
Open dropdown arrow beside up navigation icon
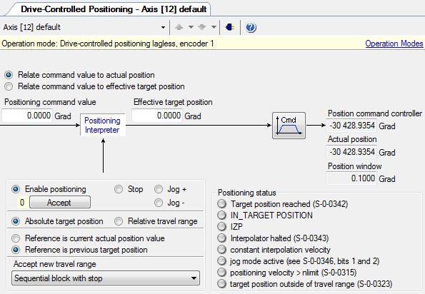(191, 27)
